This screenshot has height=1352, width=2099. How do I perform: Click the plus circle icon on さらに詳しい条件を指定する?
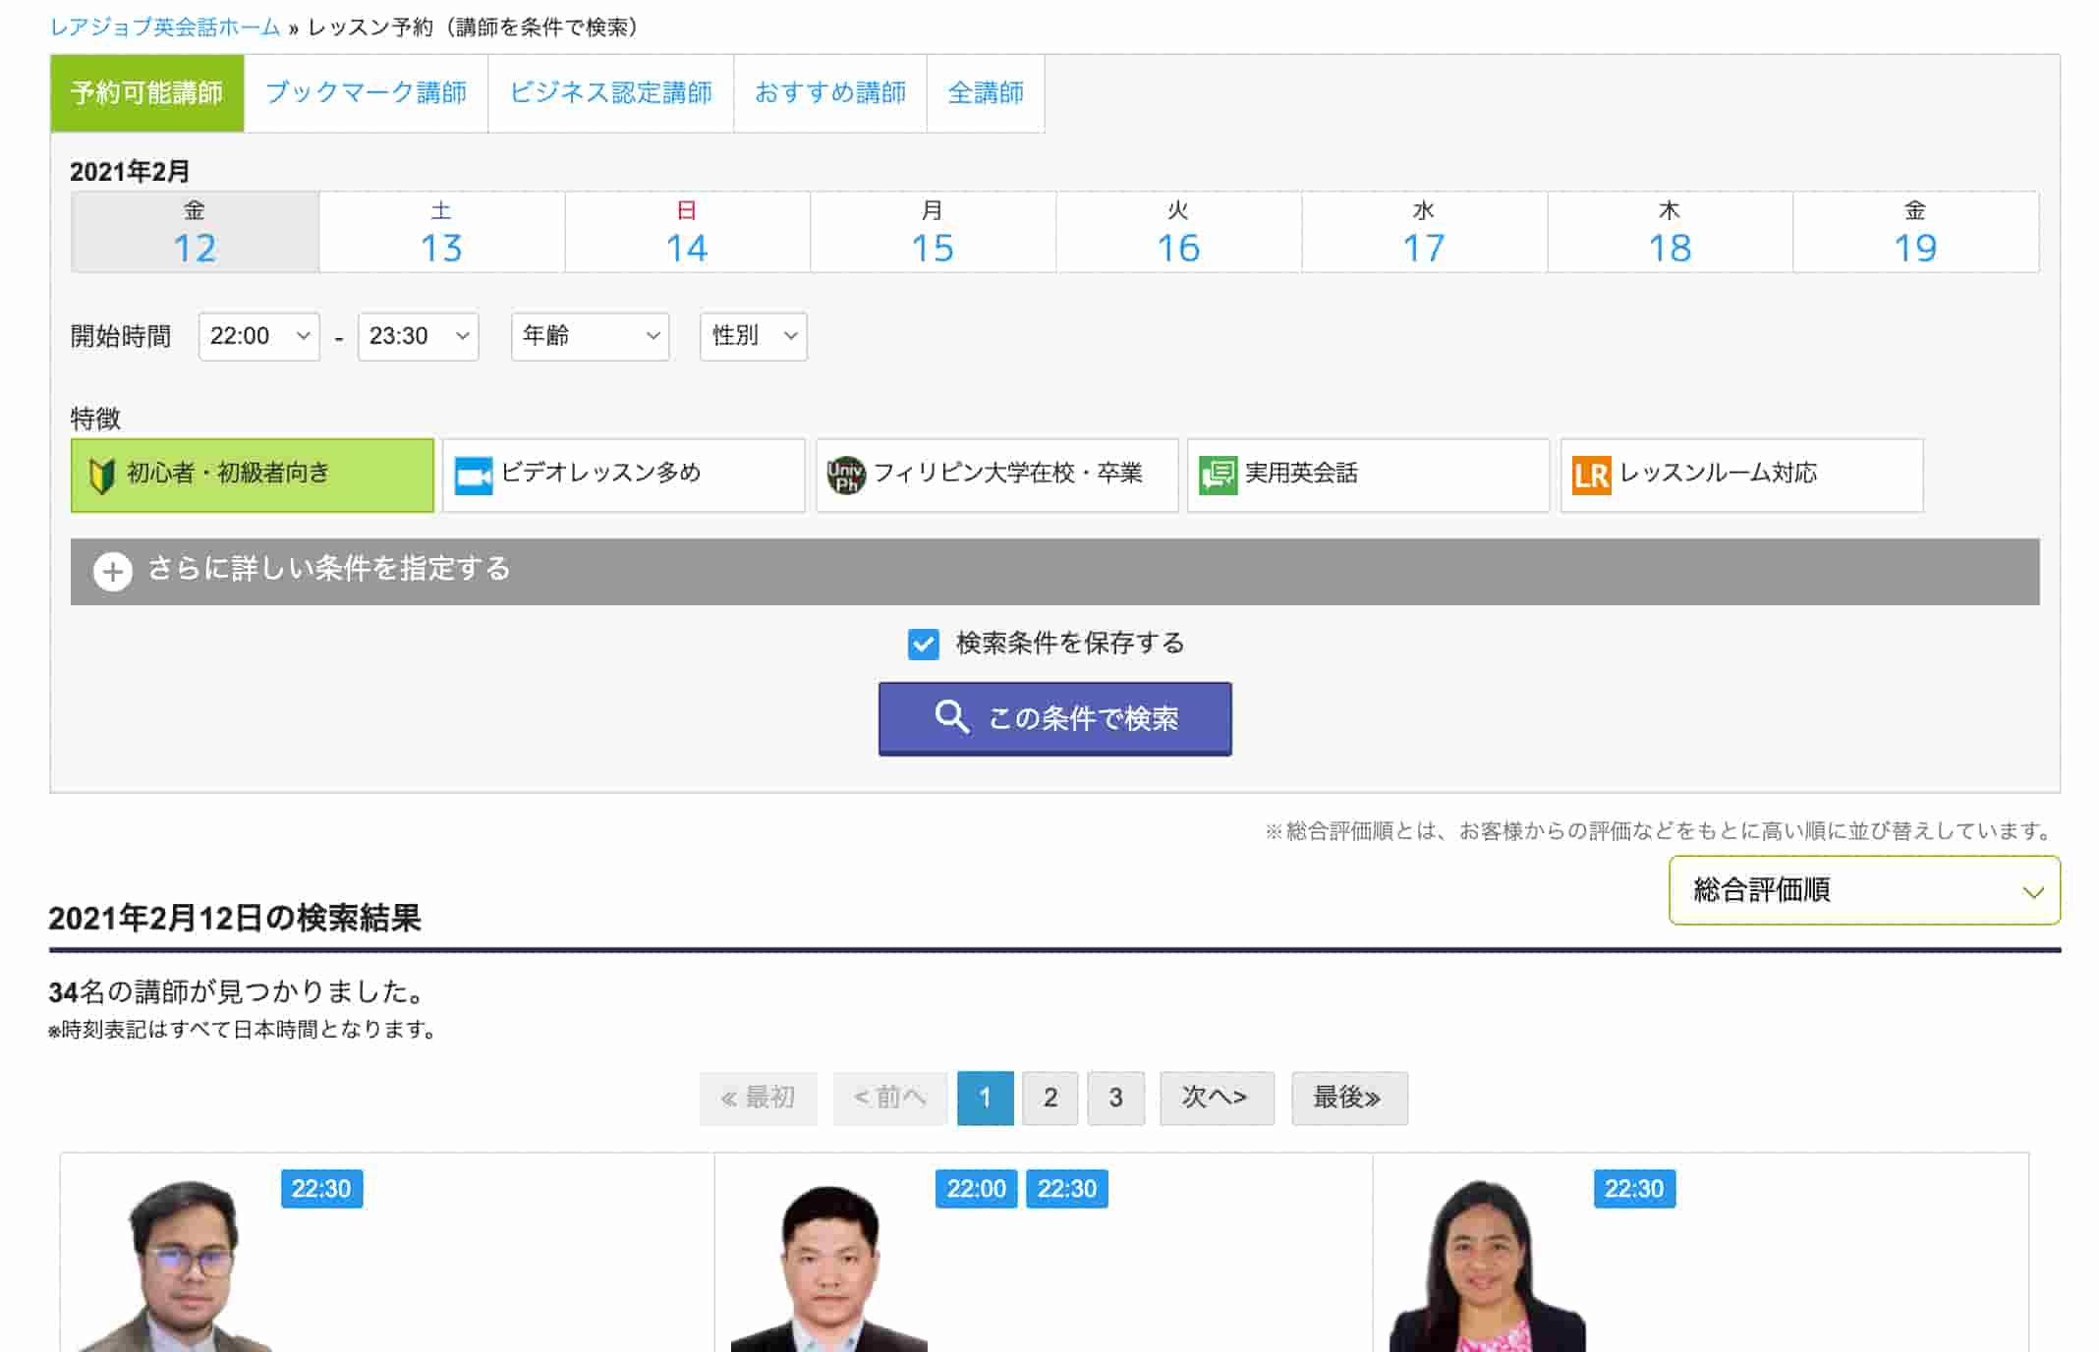coord(113,571)
